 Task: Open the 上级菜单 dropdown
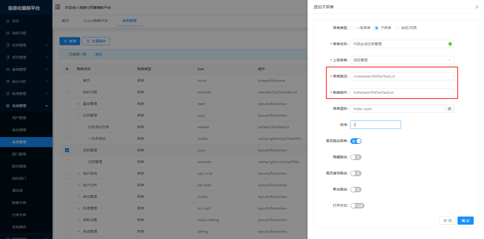pyautogui.click(x=402, y=60)
